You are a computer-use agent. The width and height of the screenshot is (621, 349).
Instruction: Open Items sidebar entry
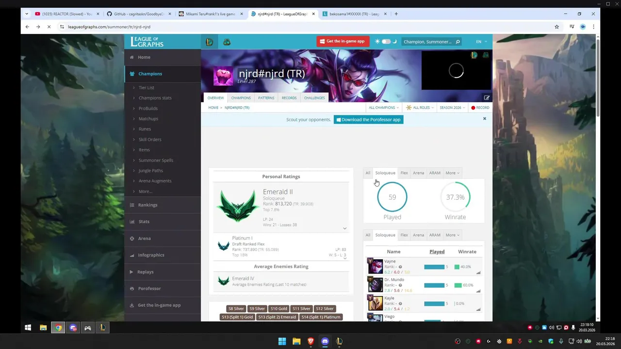144,150
